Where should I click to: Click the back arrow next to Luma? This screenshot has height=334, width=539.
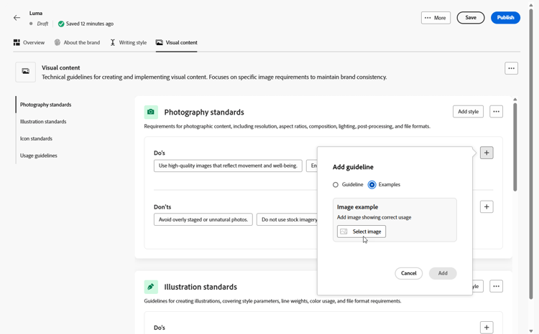17,18
